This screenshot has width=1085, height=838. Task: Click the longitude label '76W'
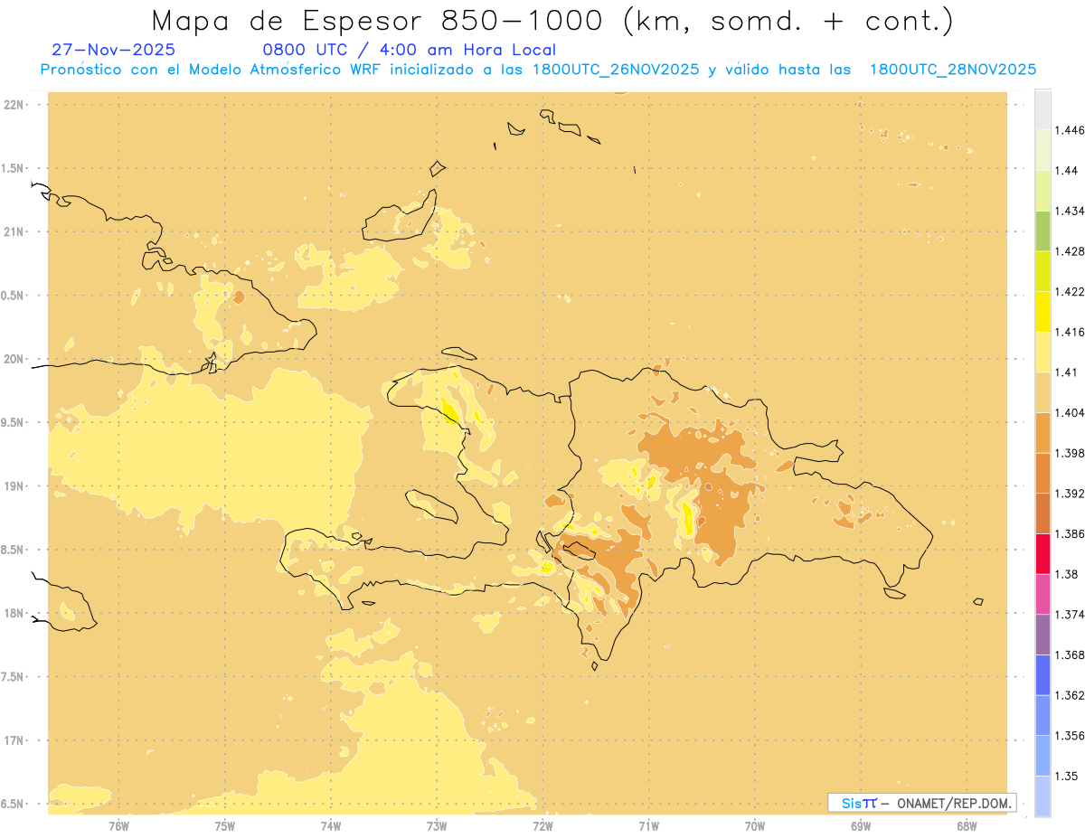click(x=118, y=826)
